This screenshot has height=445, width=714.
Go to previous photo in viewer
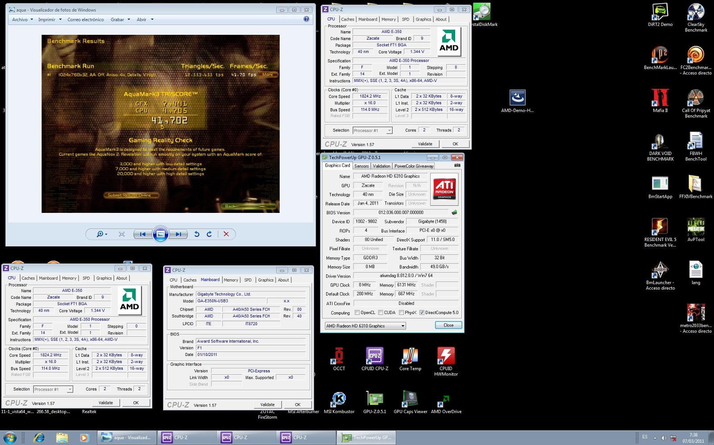click(142, 234)
